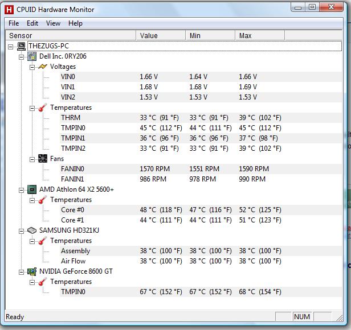Click the NUM indicator in status bar
This screenshot has width=351, height=330.
click(302, 316)
